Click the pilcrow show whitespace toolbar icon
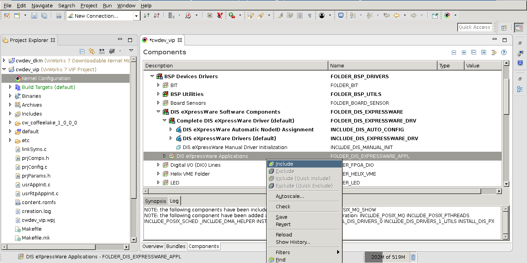527x263 pixels. pos(309,16)
